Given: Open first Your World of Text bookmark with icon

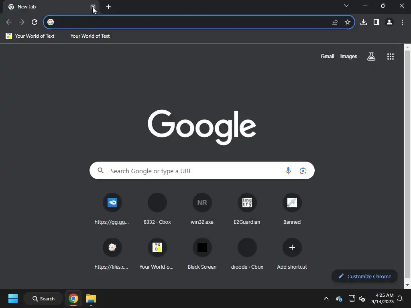Looking at the screenshot, I should pos(30,36).
